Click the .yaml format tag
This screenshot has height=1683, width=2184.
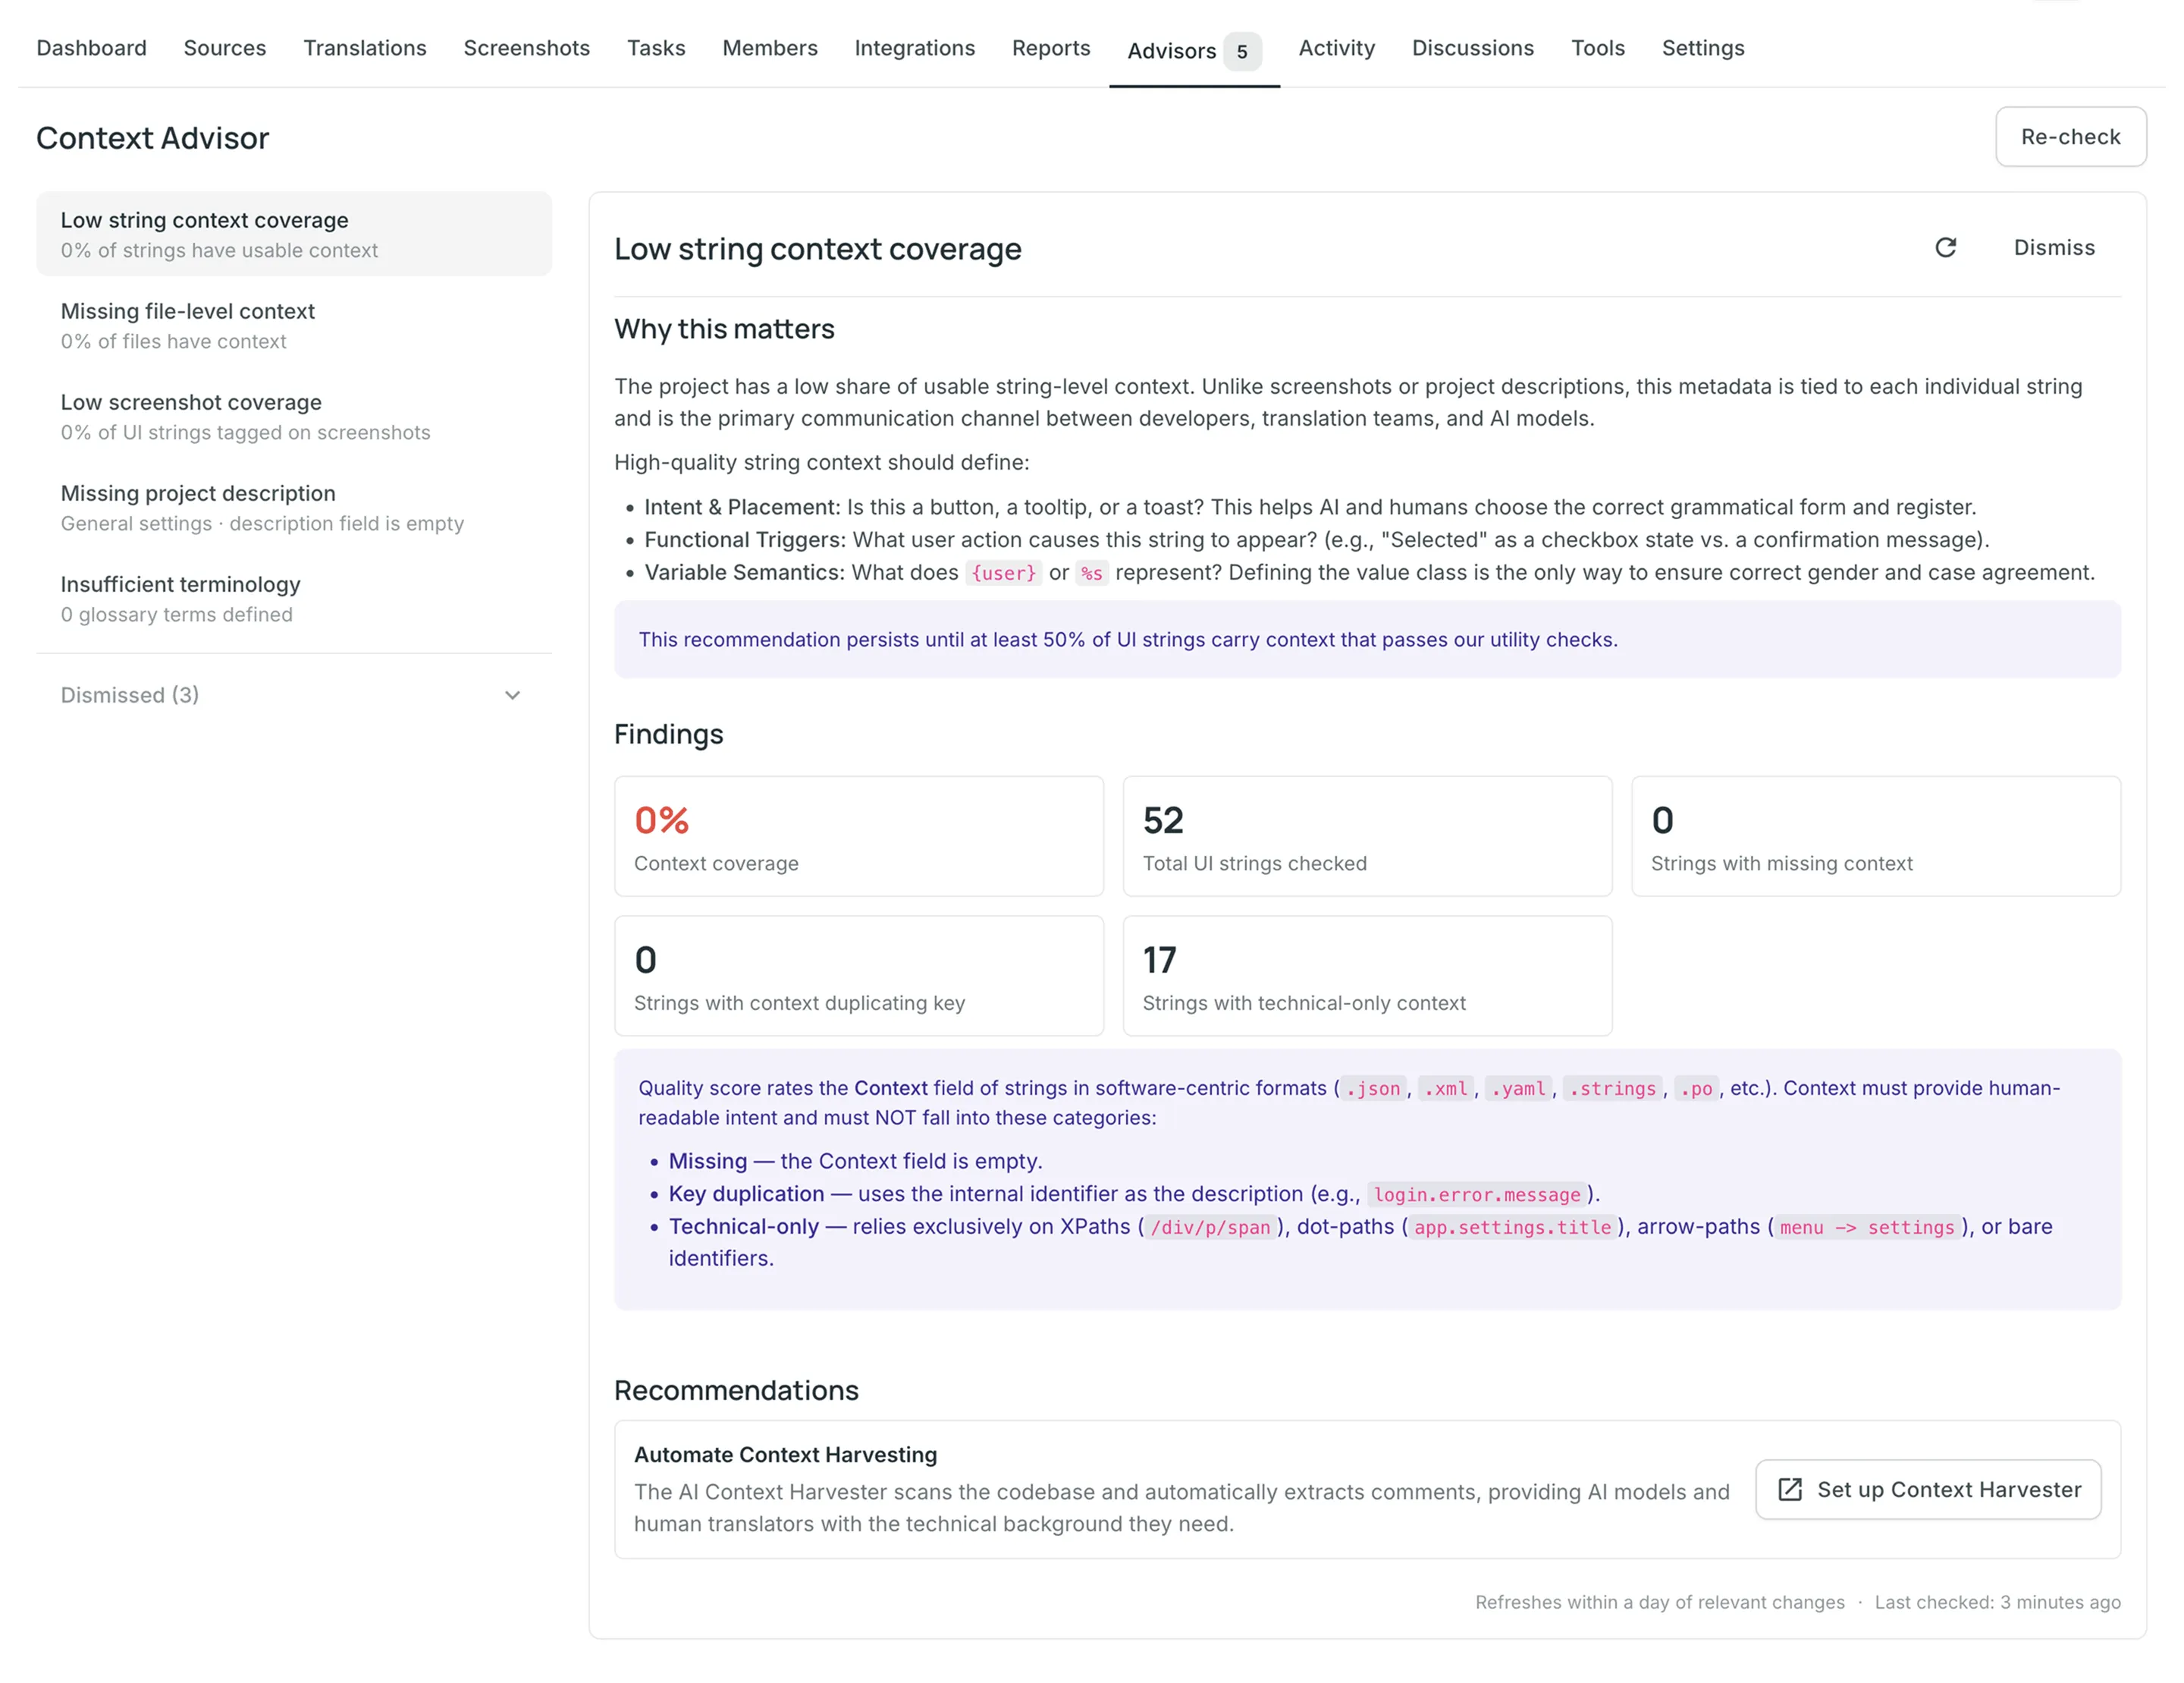tap(1518, 1089)
